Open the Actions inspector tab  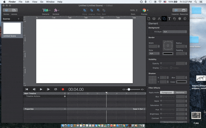click(174, 19)
